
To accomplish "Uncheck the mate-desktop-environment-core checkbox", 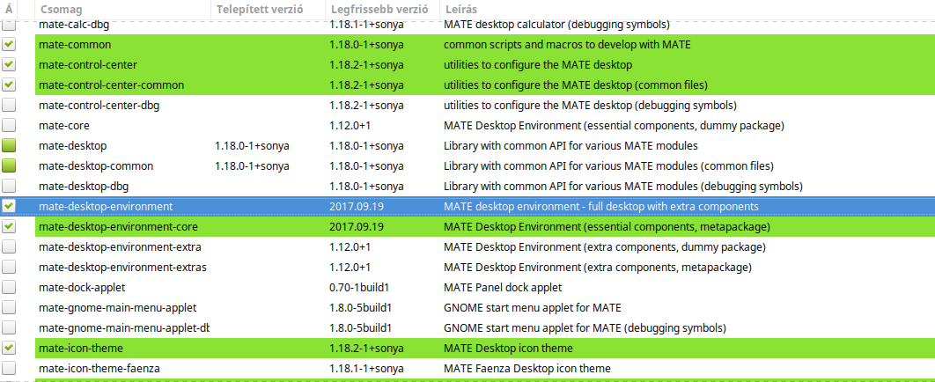I will point(9,226).
